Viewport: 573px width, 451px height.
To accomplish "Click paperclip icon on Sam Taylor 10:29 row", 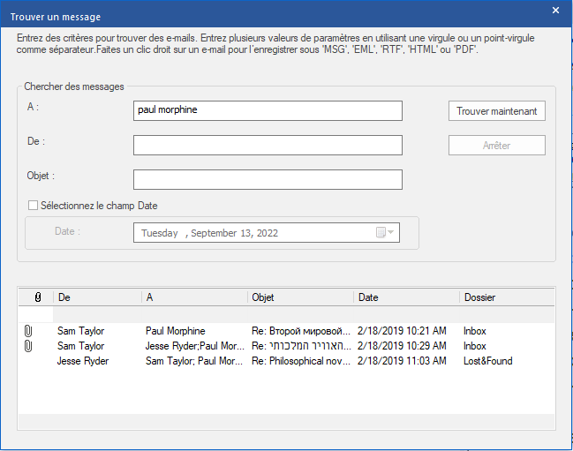I will (x=28, y=346).
